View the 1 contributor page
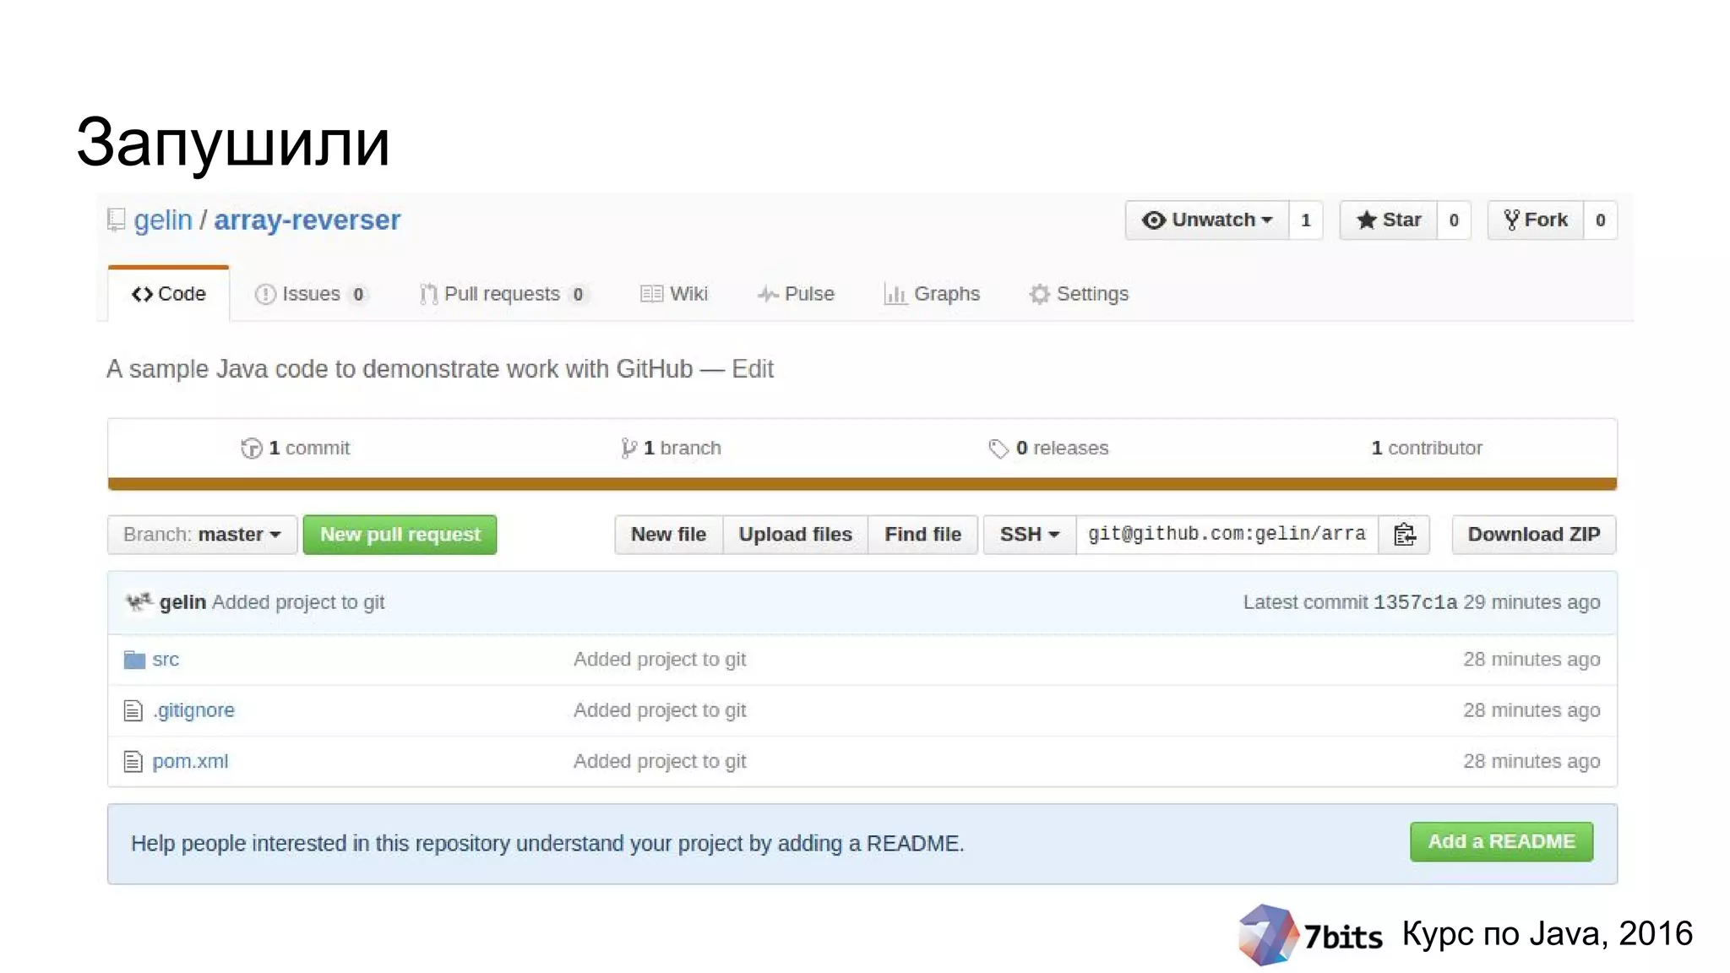 [x=1427, y=448]
